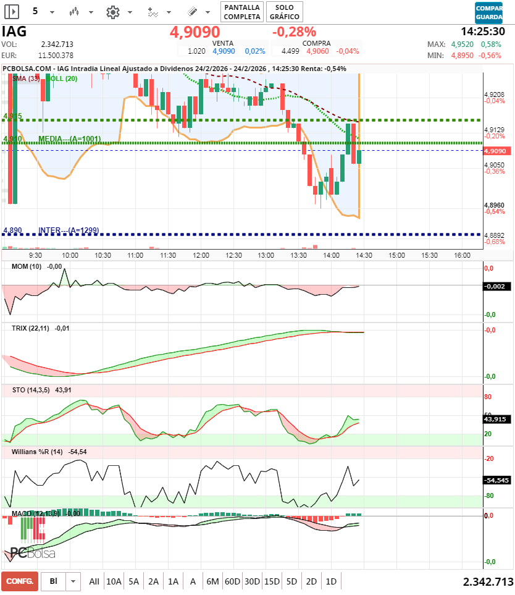
Task: Expand the settings gear dropdown arrow
Action: [x=130, y=12]
